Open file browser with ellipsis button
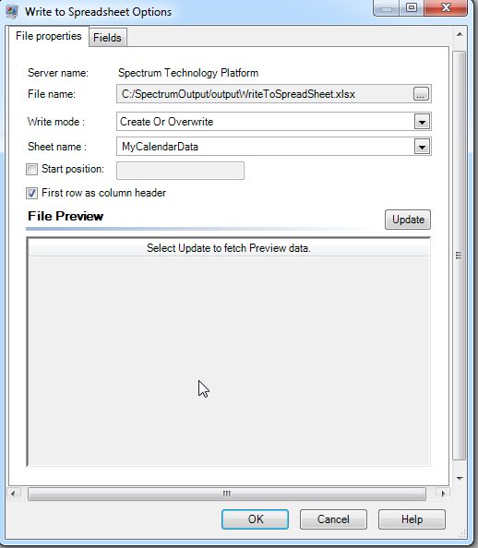This screenshot has height=548, width=478. [x=421, y=94]
